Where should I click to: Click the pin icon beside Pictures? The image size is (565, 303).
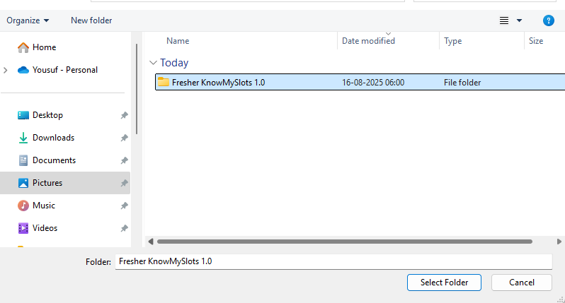pyautogui.click(x=124, y=184)
